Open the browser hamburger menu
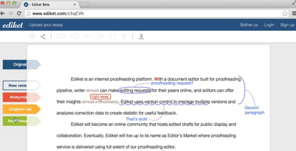 pyautogui.click(x=294, y=13)
